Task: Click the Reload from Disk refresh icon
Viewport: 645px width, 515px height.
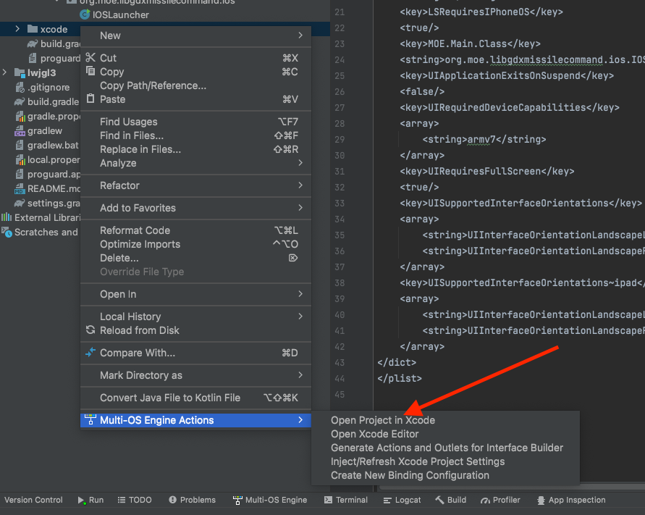Action: (90, 330)
